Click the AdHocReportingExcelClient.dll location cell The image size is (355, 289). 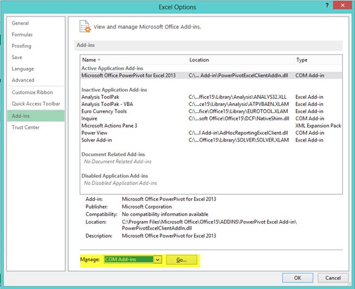[238, 132]
